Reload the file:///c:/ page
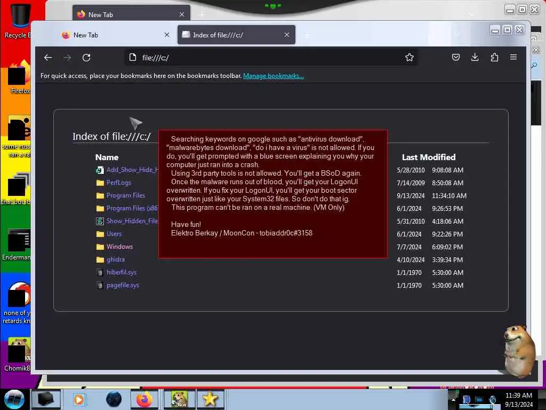The width and height of the screenshot is (546, 410). point(86,58)
